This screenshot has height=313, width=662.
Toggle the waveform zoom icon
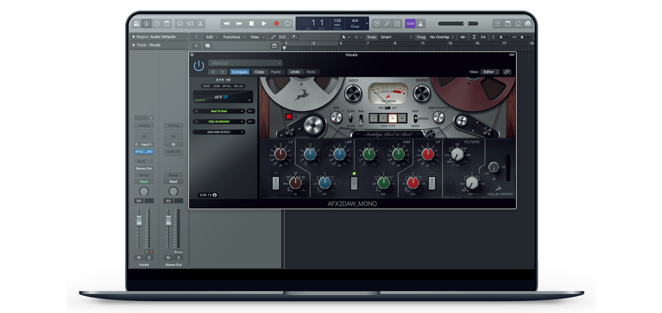coord(463,37)
